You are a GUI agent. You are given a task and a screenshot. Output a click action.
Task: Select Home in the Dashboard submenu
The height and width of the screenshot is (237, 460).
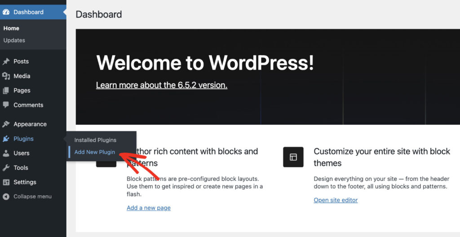11,28
